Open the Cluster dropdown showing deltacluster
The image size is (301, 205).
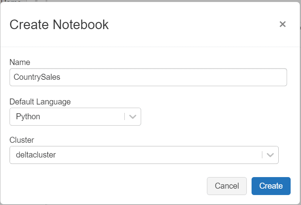136,155
